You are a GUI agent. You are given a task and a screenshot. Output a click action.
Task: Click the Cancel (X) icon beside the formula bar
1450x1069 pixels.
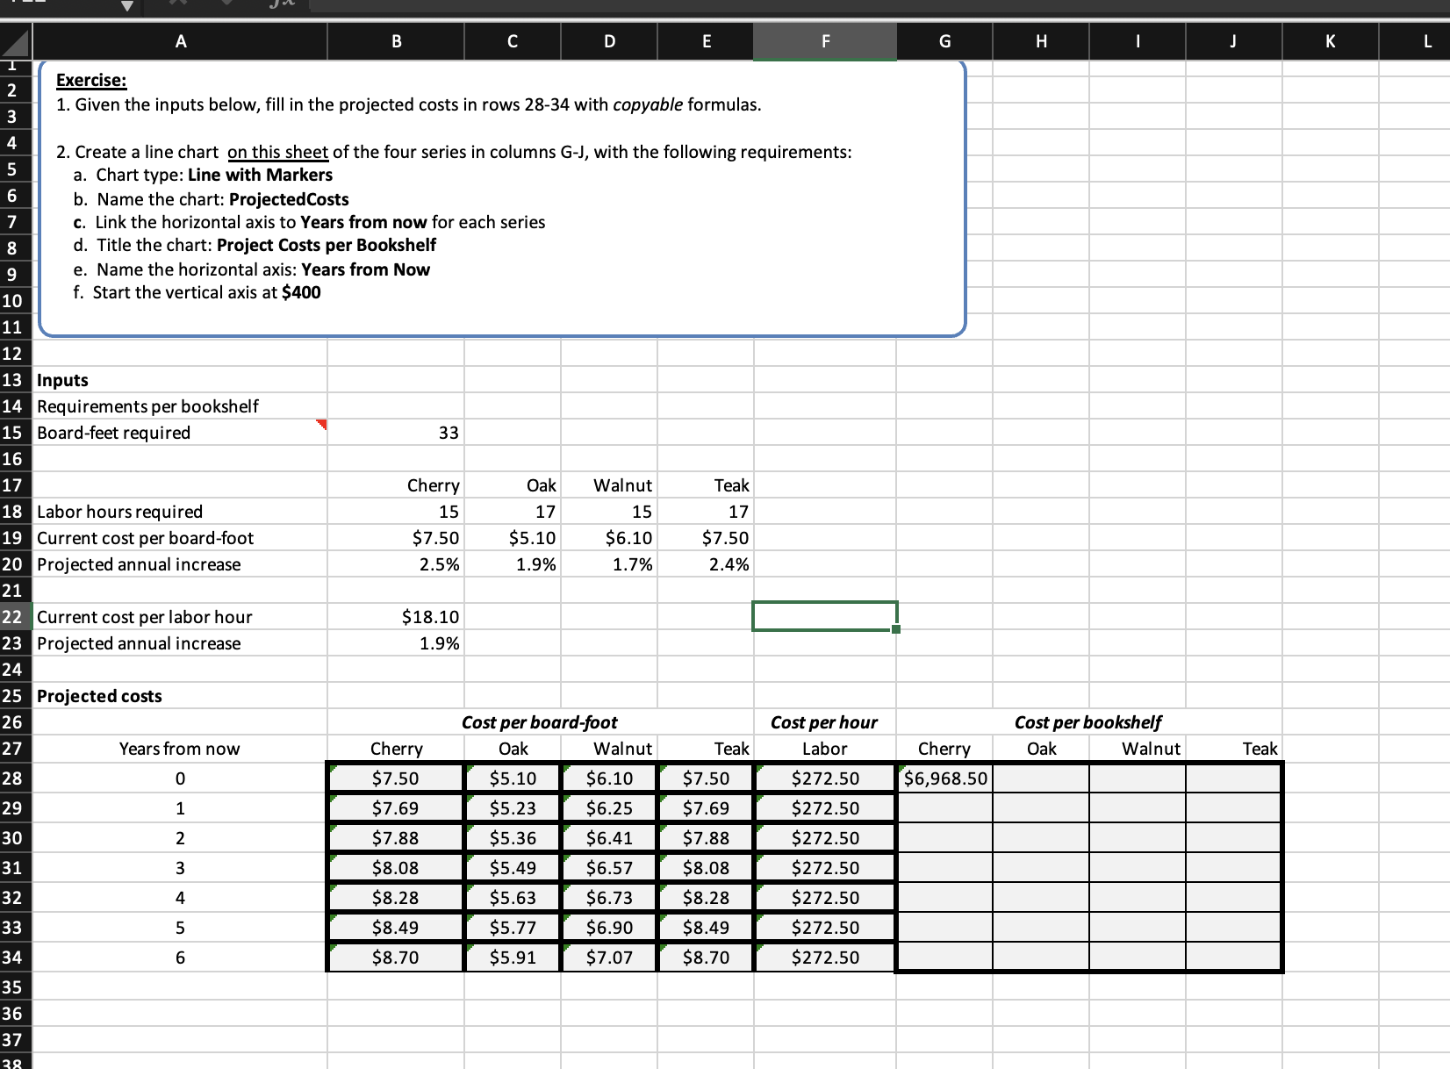coord(177,4)
